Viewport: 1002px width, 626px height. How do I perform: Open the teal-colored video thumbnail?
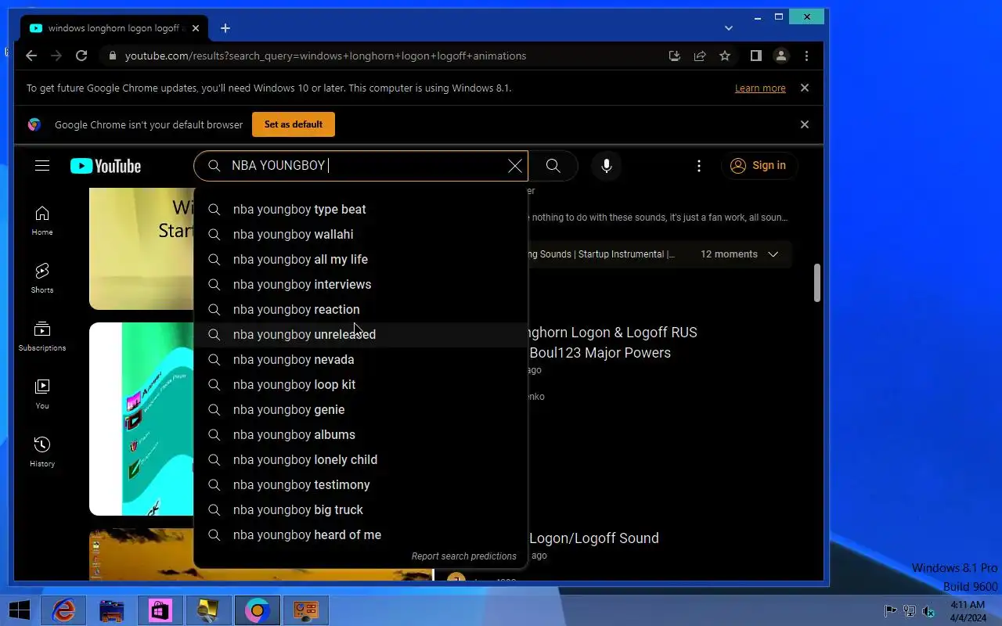142,419
